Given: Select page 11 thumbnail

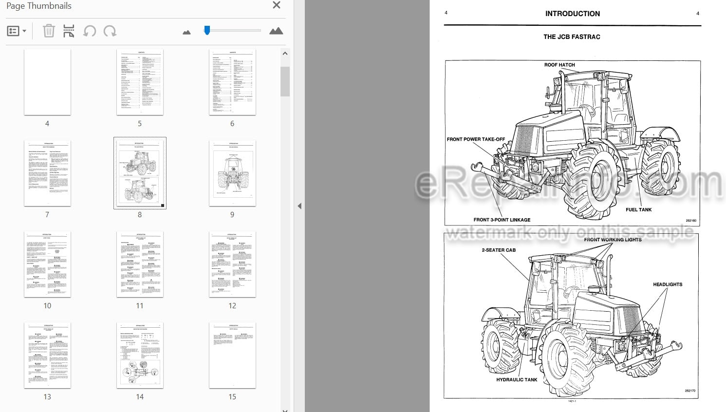Looking at the screenshot, I should click(140, 264).
